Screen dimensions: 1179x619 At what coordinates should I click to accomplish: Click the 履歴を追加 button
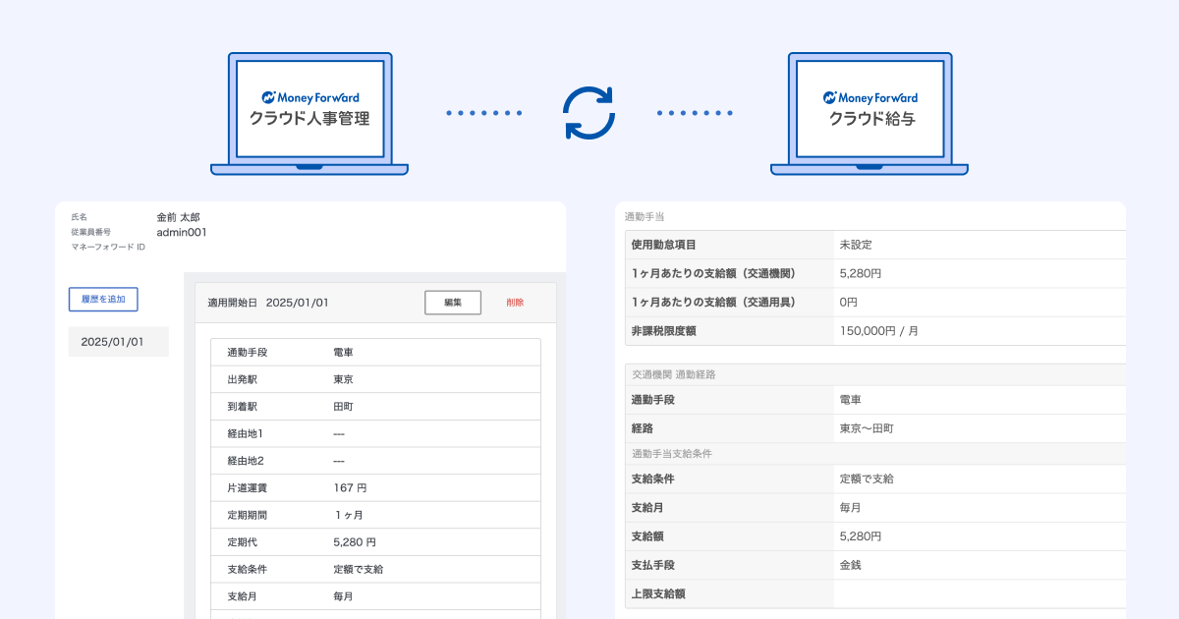(103, 299)
